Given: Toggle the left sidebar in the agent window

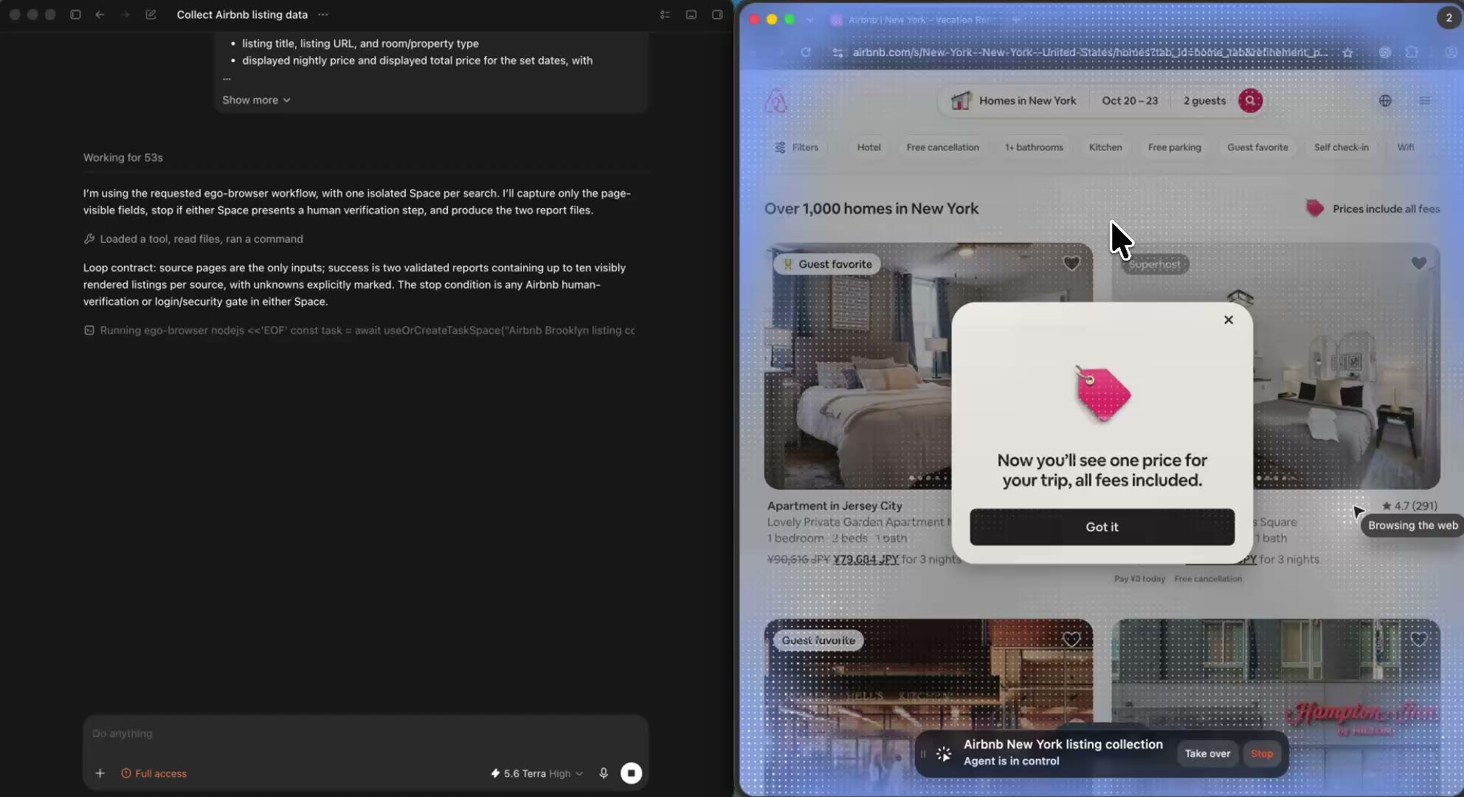Looking at the screenshot, I should tap(75, 15).
